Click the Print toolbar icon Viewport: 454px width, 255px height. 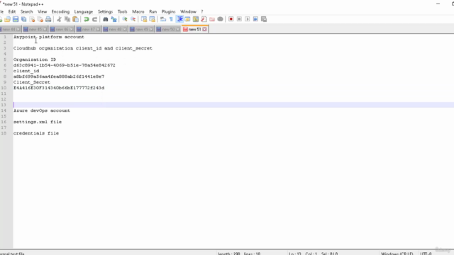pyautogui.click(x=48, y=19)
